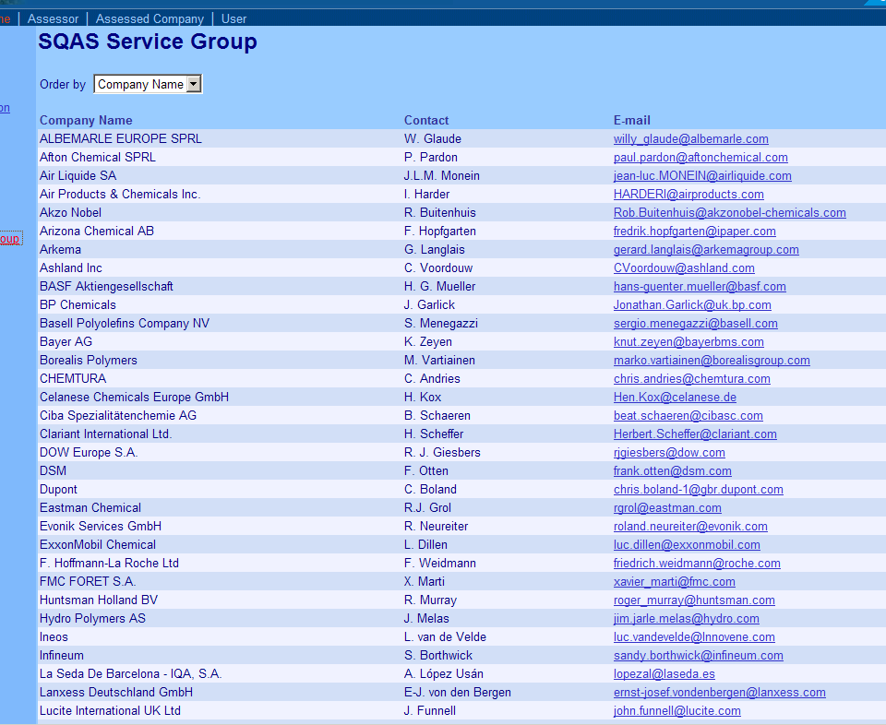Click ernst-josef.vondenbergen@lanxess.com link

click(x=719, y=692)
